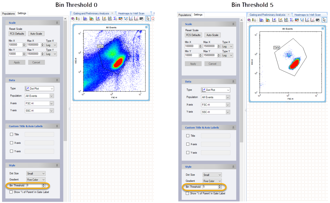This screenshot has height=203, width=330.
Task: Click yellow column plate icon in left Bin Threshold 0 toolbar
Action: click(x=78, y=19)
